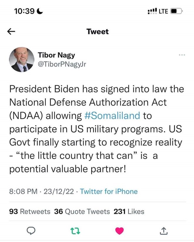Image resolution: width=194 pixels, height=242 pixels.
Task: Tap the battery icon in status bar
Action: [x=176, y=11]
